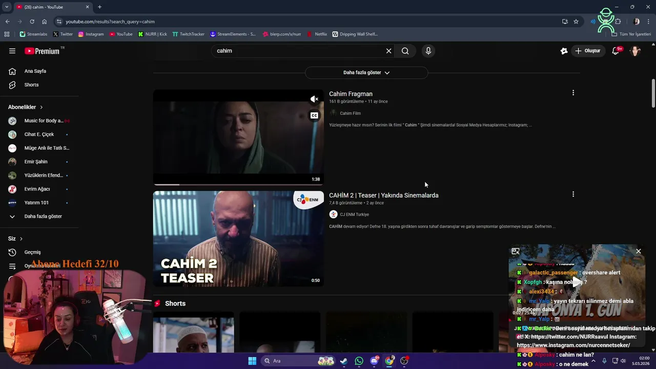Image resolution: width=656 pixels, height=369 pixels.
Task: Open Steam from the taskbar
Action: point(343,361)
